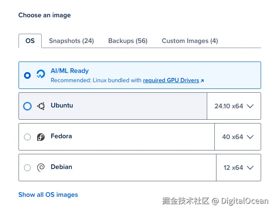Image resolution: width=275 pixels, height=212 pixels.
Task: Expand the Debian 12 x64 version dropdown
Action: coord(238,168)
